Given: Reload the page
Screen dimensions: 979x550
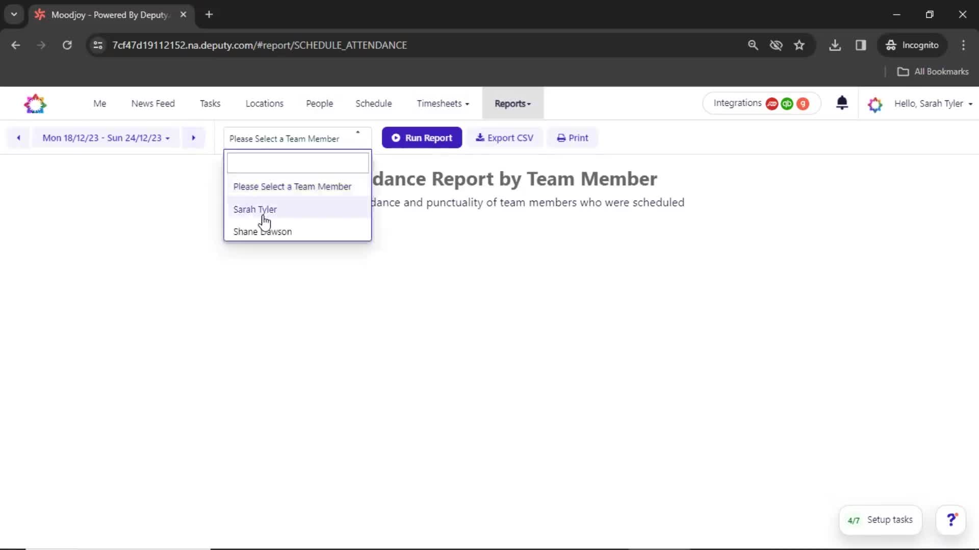Looking at the screenshot, I should click(67, 45).
